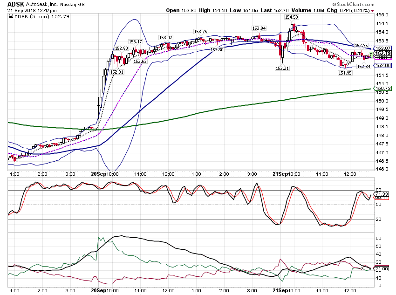Click the 40 level on ADX axis
The height and width of the screenshot is (295, 396).
click(x=379, y=254)
